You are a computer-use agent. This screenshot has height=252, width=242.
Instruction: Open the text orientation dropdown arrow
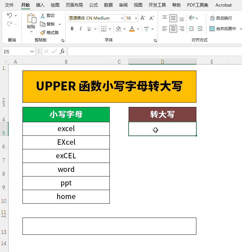(197, 18)
